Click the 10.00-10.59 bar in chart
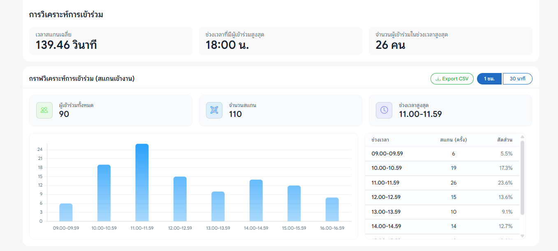The height and width of the screenshot is (251, 558). click(x=104, y=193)
